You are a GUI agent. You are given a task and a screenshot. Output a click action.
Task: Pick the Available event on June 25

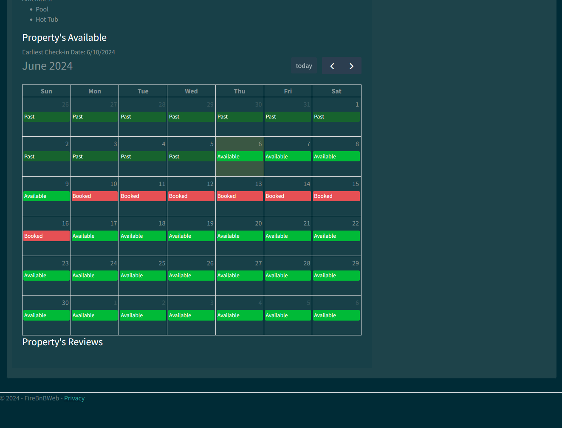coord(143,276)
